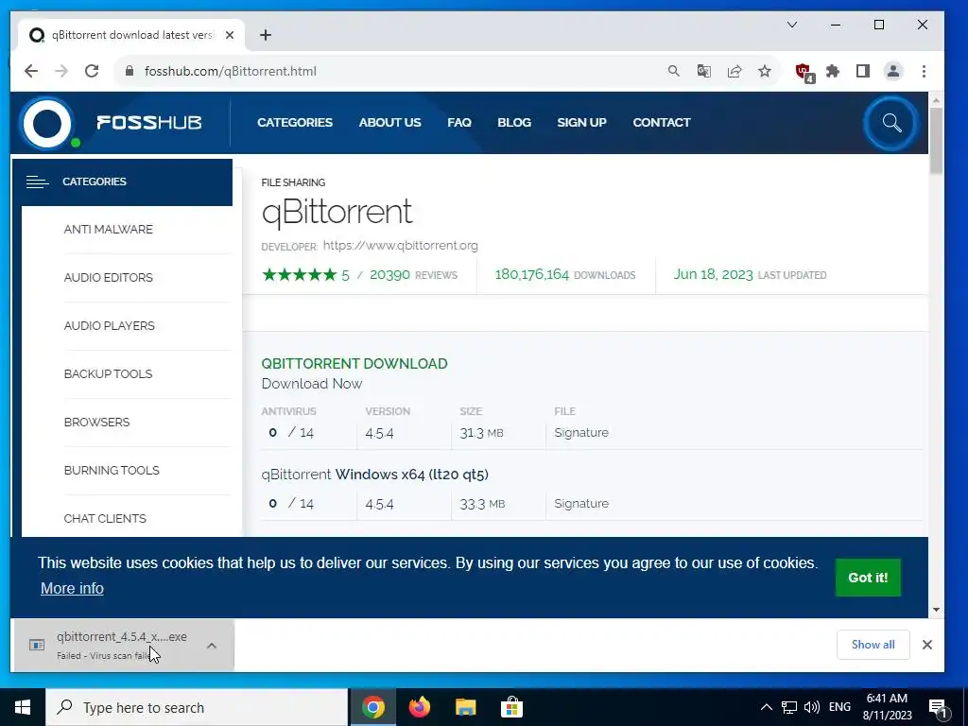Open the BLOG nav item
This screenshot has height=726, width=968.
513,122
